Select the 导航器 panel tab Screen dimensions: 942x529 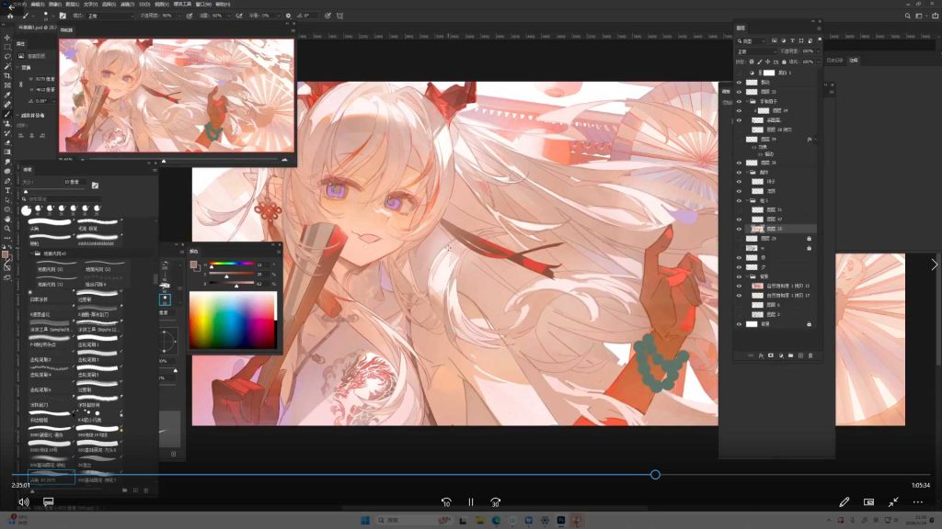point(66,29)
